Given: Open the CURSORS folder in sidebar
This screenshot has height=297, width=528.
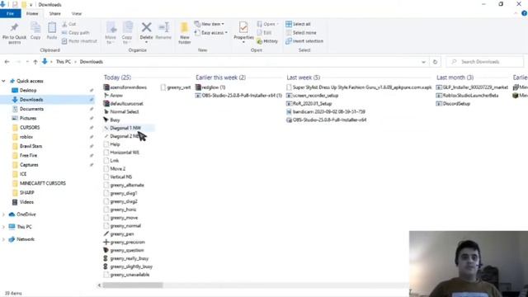Looking at the screenshot, I should click(x=30, y=127).
